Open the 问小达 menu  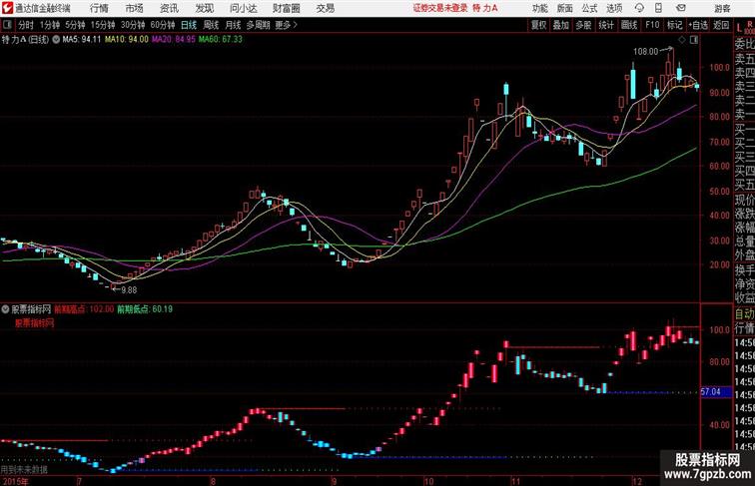(x=244, y=8)
